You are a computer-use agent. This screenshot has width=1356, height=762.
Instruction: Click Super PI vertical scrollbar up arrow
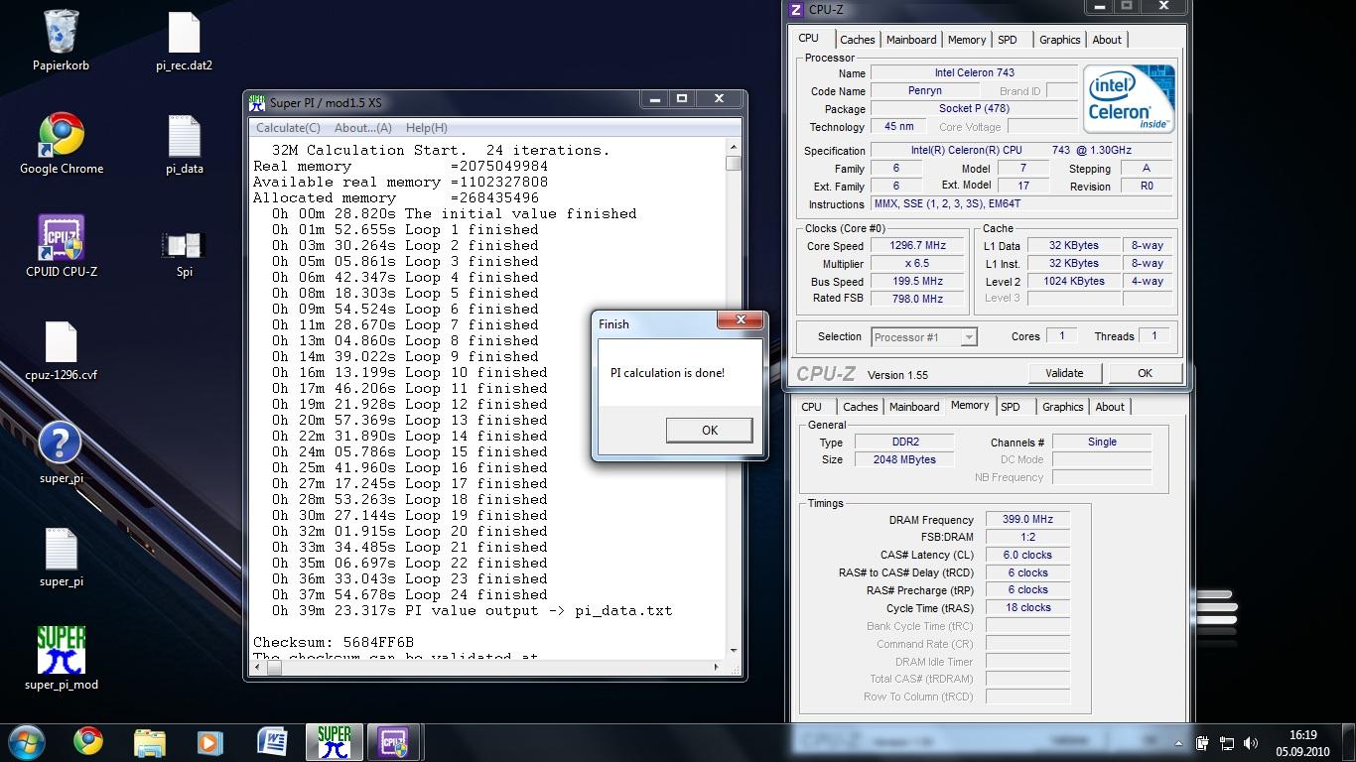pos(734,147)
